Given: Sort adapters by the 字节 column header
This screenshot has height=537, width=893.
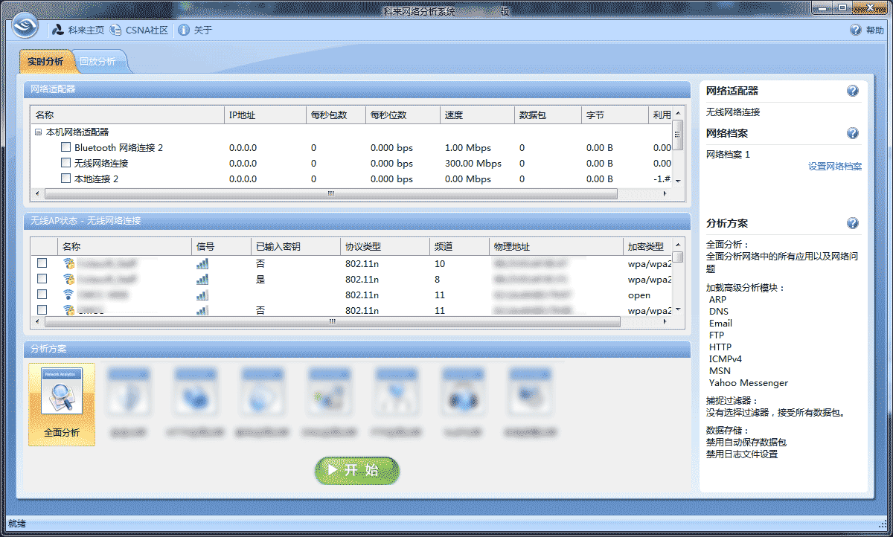Looking at the screenshot, I should point(615,115).
